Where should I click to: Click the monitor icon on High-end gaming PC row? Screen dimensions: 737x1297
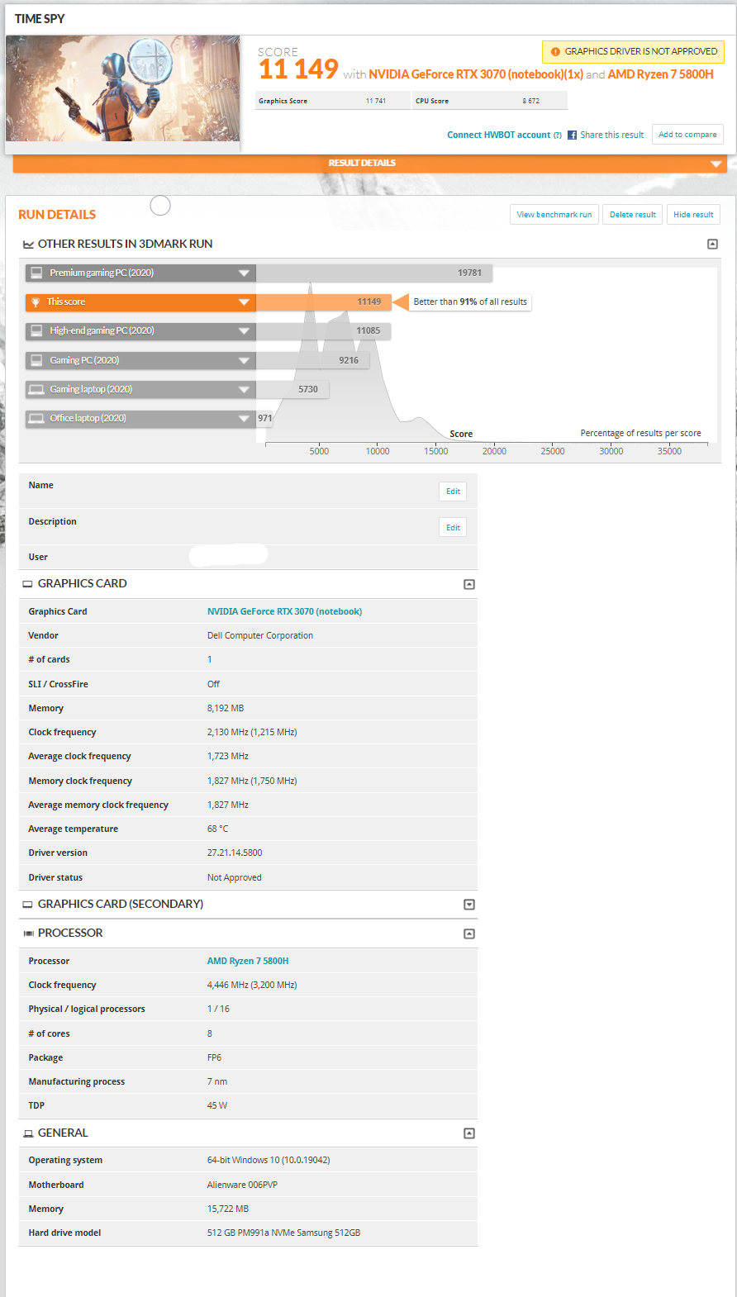[x=36, y=330]
